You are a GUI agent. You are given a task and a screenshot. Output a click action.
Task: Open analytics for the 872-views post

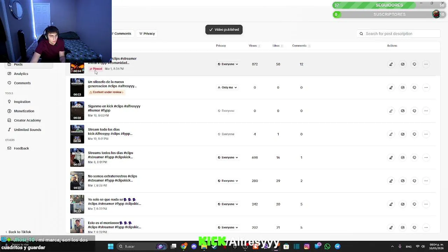[x=402, y=64]
